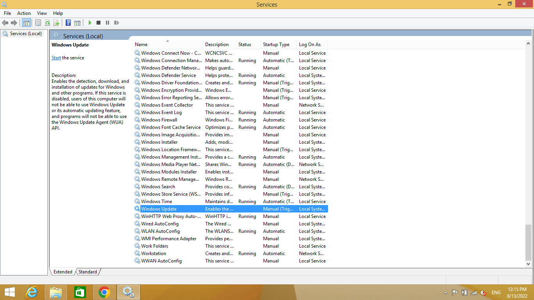The width and height of the screenshot is (534, 300).
Task: Click the gear icon beside Workstation
Action: 137,254
